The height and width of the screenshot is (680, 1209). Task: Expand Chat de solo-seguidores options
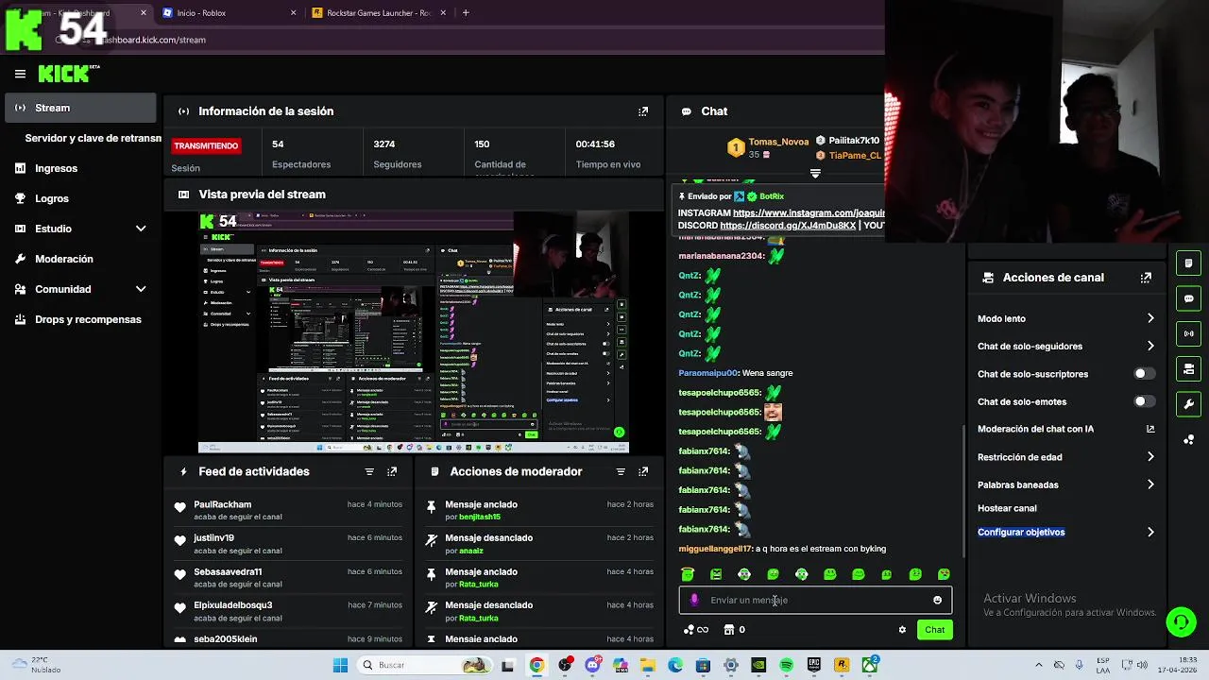[x=1150, y=346]
